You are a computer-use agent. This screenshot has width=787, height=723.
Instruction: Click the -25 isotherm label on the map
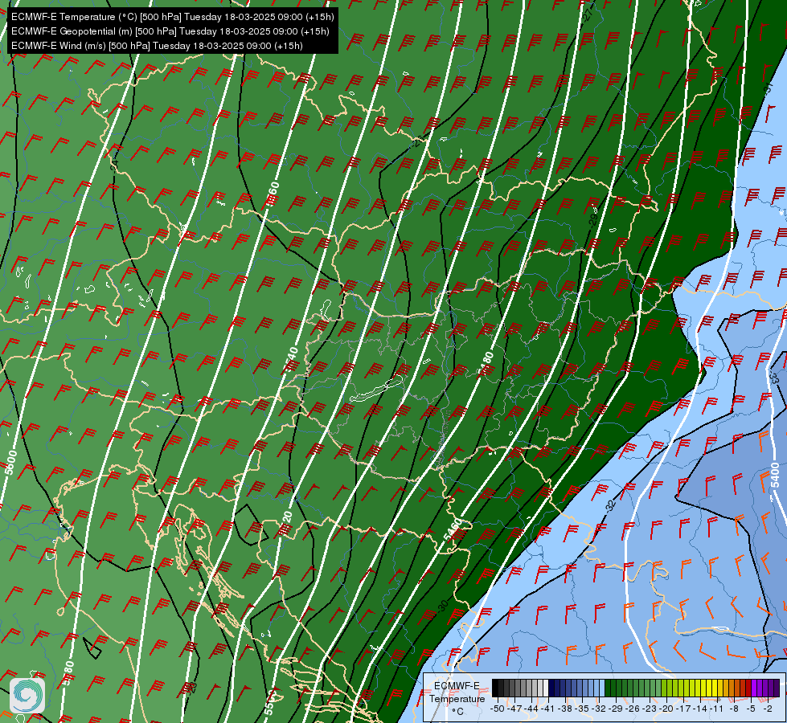(x=419, y=140)
